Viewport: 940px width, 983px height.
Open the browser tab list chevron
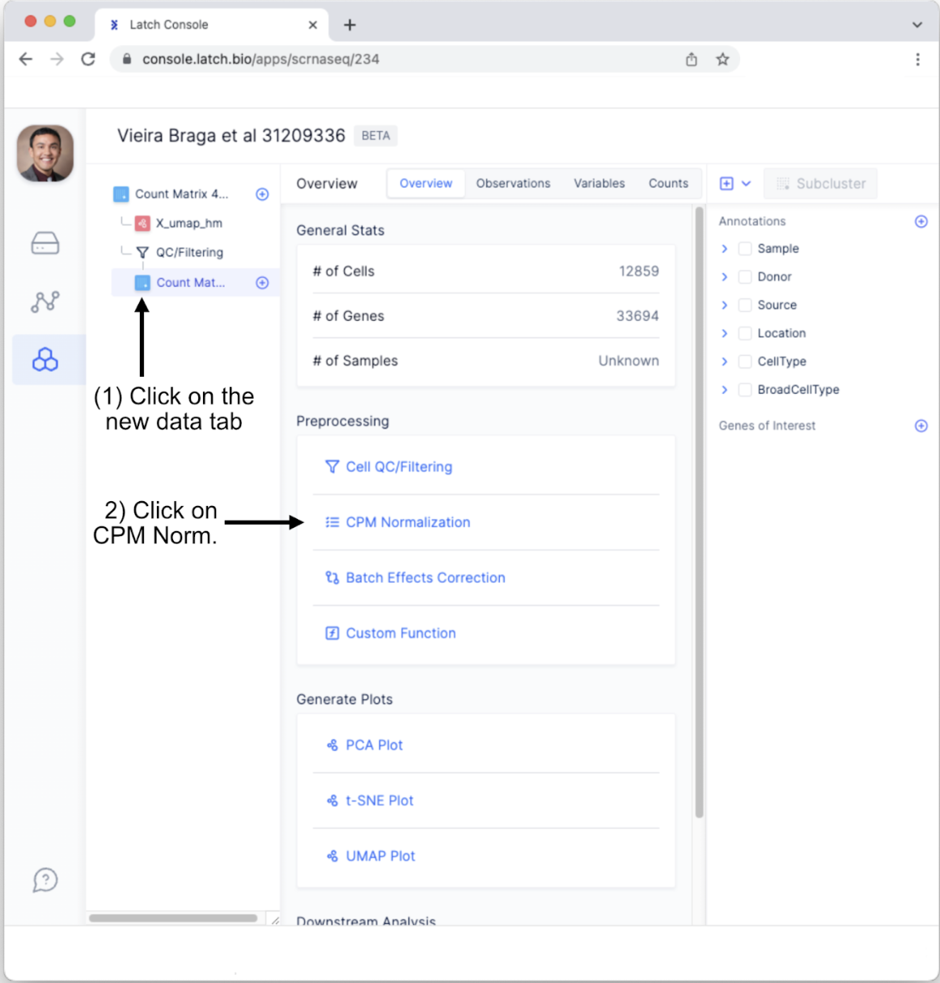point(917,25)
